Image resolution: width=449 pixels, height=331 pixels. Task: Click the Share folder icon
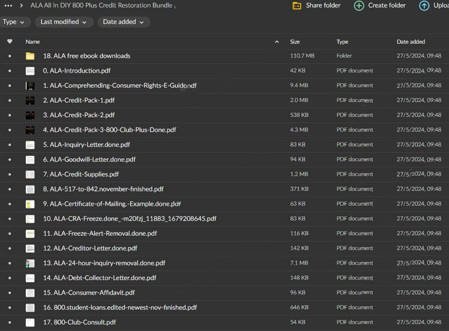pos(297,6)
